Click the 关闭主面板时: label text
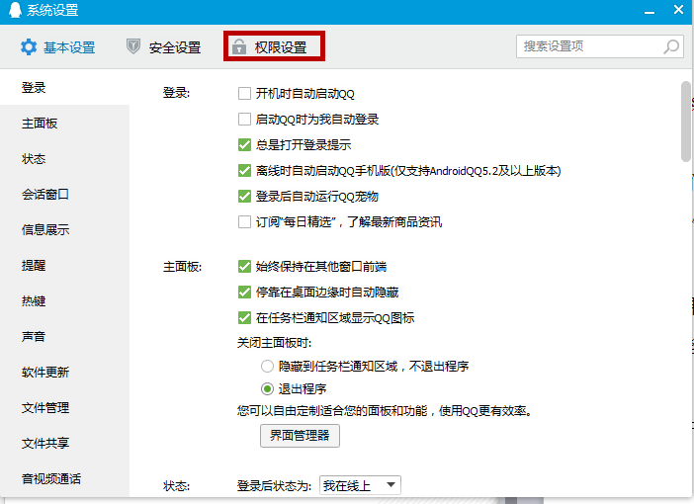The width and height of the screenshot is (694, 504). [x=275, y=343]
